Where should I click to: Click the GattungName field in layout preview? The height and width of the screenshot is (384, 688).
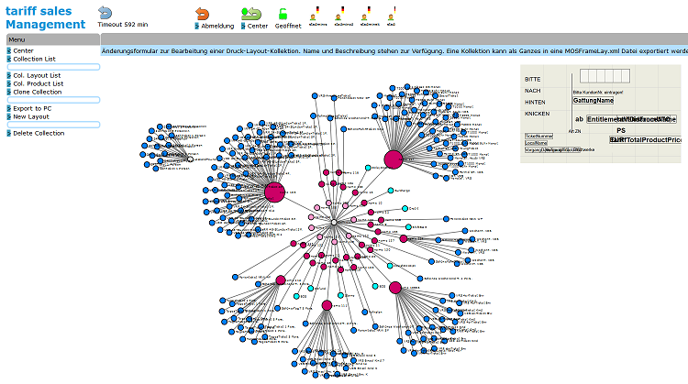(x=593, y=101)
